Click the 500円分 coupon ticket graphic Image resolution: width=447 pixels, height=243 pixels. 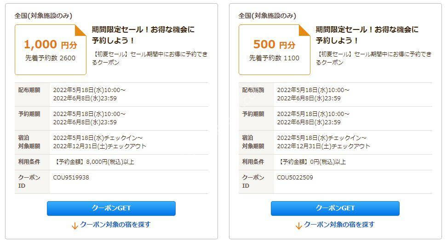click(x=274, y=50)
